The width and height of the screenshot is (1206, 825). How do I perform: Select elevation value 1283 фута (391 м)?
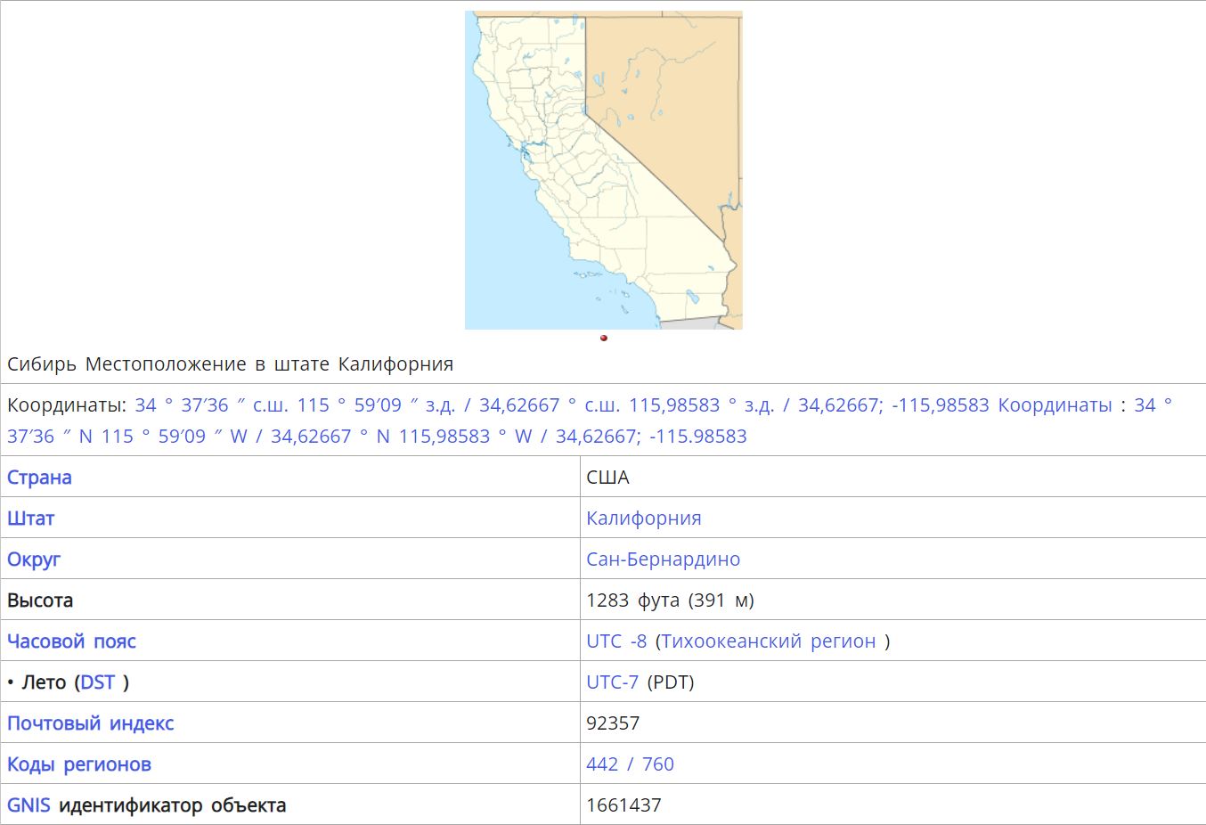point(670,600)
